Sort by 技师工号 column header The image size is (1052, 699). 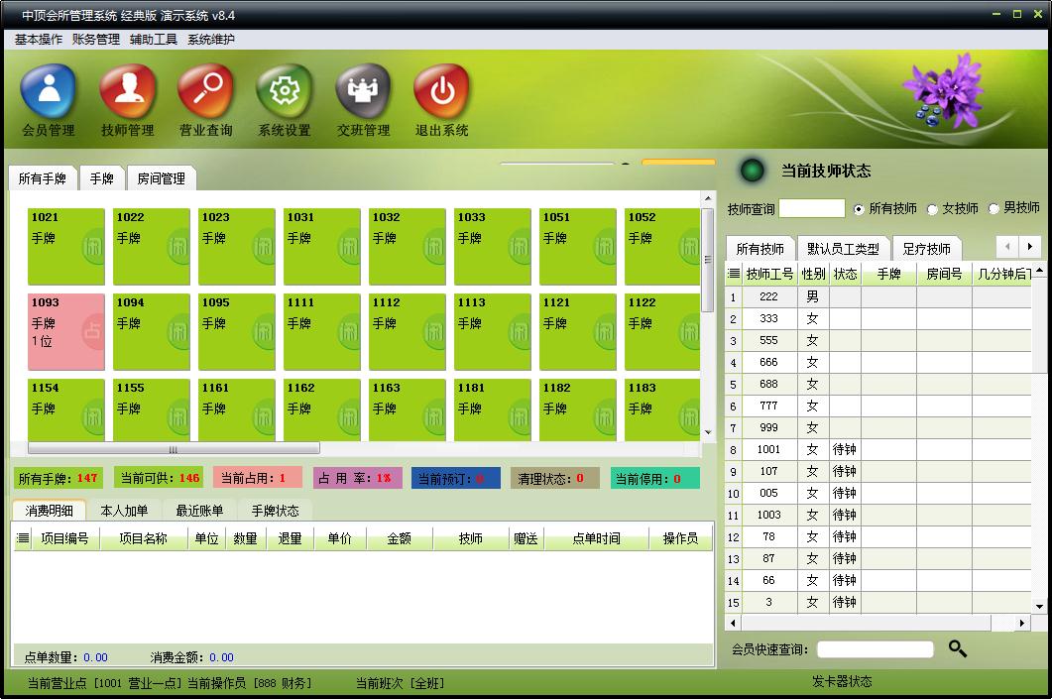(769, 274)
